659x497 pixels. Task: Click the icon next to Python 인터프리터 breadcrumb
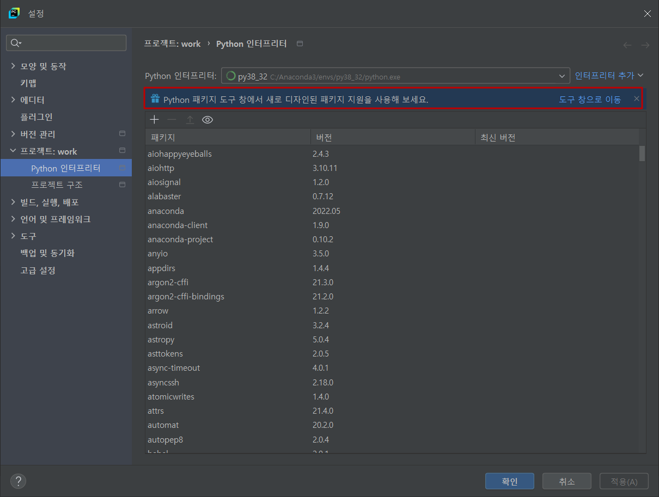(300, 44)
